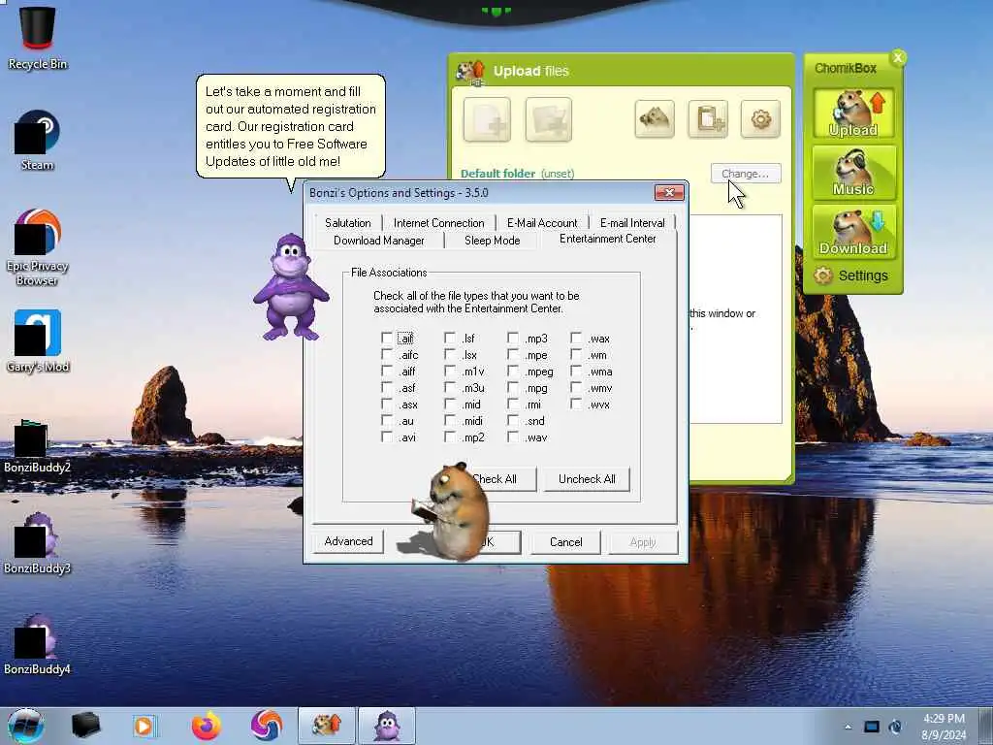Open the BonziBuddy4 desktop icon
The width and height of the screenshot is (993, 745).
tap(38, 644)
